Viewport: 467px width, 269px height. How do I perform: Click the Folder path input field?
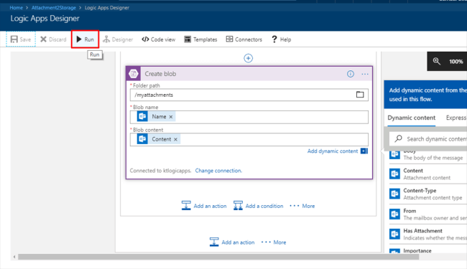pyautogui.click(x=249, y=95)
